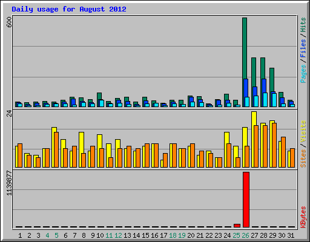Click the Visits legend label
Viewport: 310px width, 242px height.
point(303,131)
